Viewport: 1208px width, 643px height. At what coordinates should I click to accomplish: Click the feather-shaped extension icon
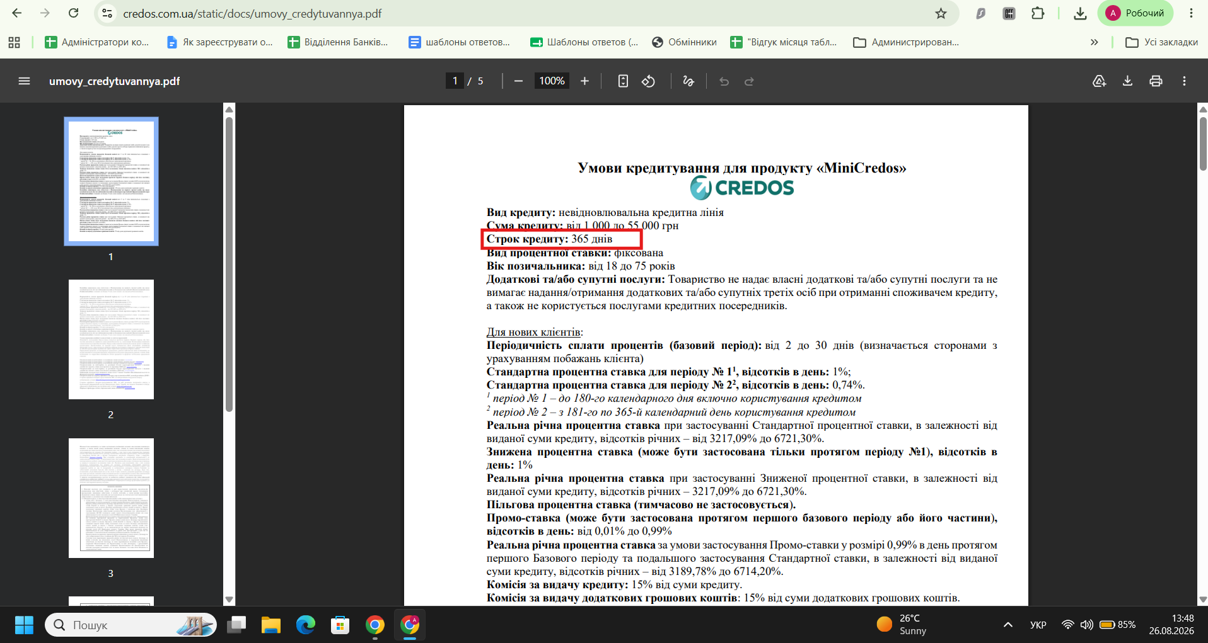[x=981, y=13]
